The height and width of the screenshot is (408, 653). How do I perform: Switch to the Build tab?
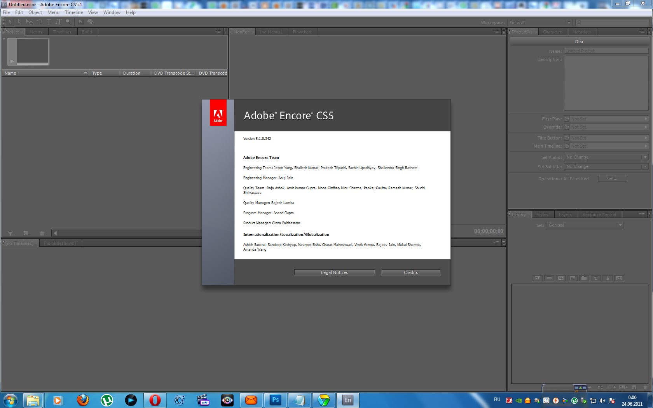(x=87, y=32)
